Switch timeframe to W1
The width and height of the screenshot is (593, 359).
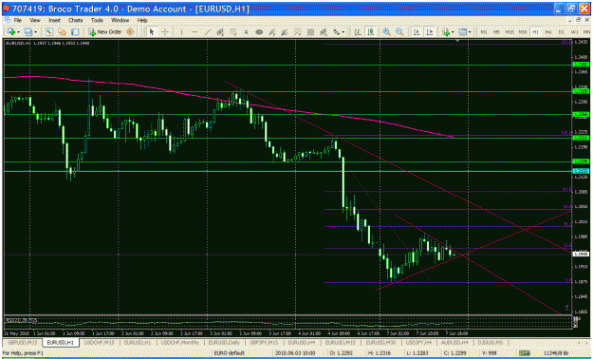(574, 32)
